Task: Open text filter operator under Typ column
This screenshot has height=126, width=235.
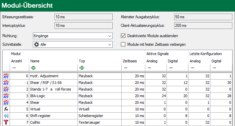Action: pyautogui.click(x=82, y=68)
